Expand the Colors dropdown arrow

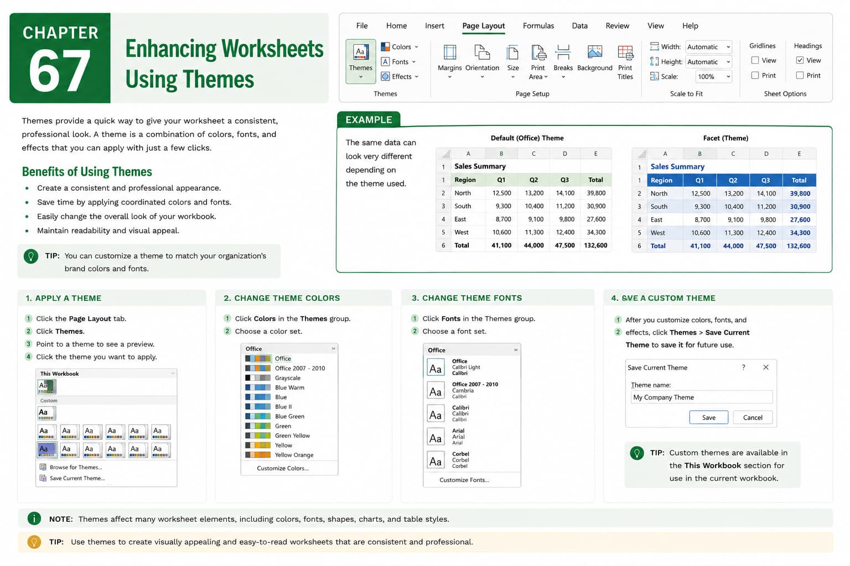[x=417, y=47]
